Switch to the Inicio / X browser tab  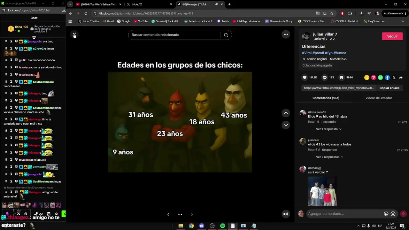pos(149,4)
